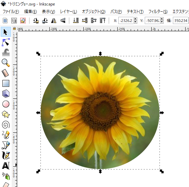
Task: Increase X value with up stepper
Action: pyautogui.click(x=135, y=19)
